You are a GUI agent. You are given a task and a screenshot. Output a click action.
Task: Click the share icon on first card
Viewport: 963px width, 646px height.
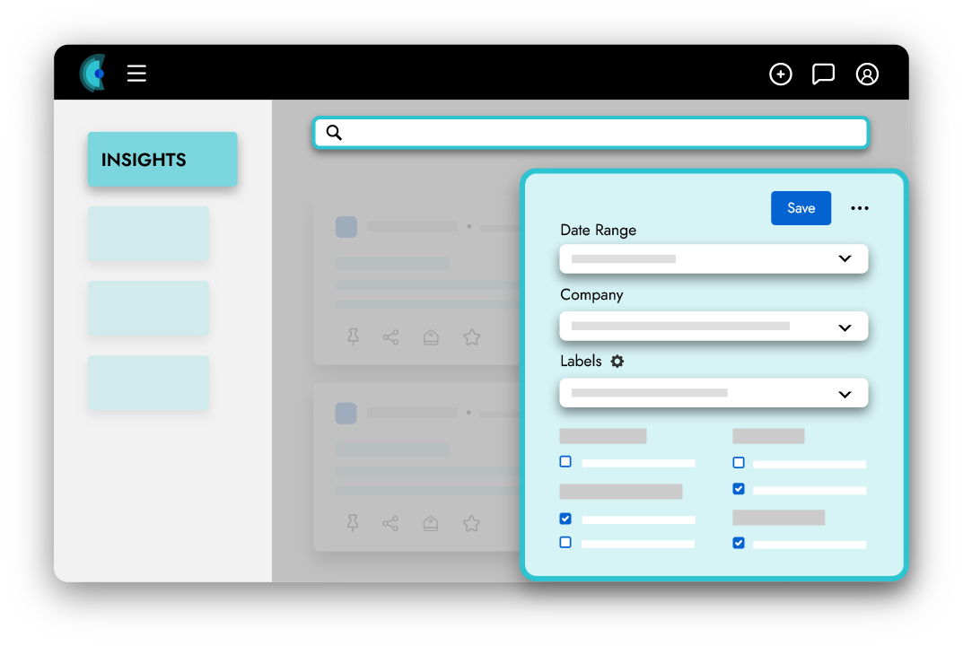[x=390, y=337]
